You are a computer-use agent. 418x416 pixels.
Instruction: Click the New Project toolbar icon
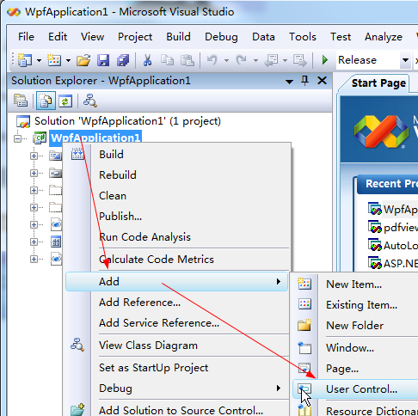25,60
